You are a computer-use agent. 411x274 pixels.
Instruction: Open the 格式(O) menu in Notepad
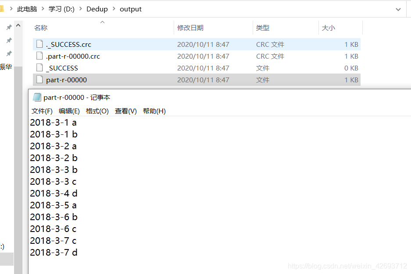pyautogui.click(x=97, y=111)
